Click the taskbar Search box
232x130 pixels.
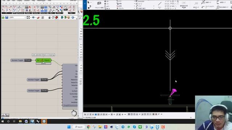79,127
